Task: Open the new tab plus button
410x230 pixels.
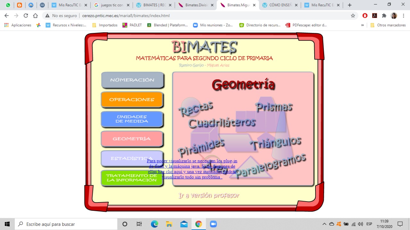Action: coord(349,5)
